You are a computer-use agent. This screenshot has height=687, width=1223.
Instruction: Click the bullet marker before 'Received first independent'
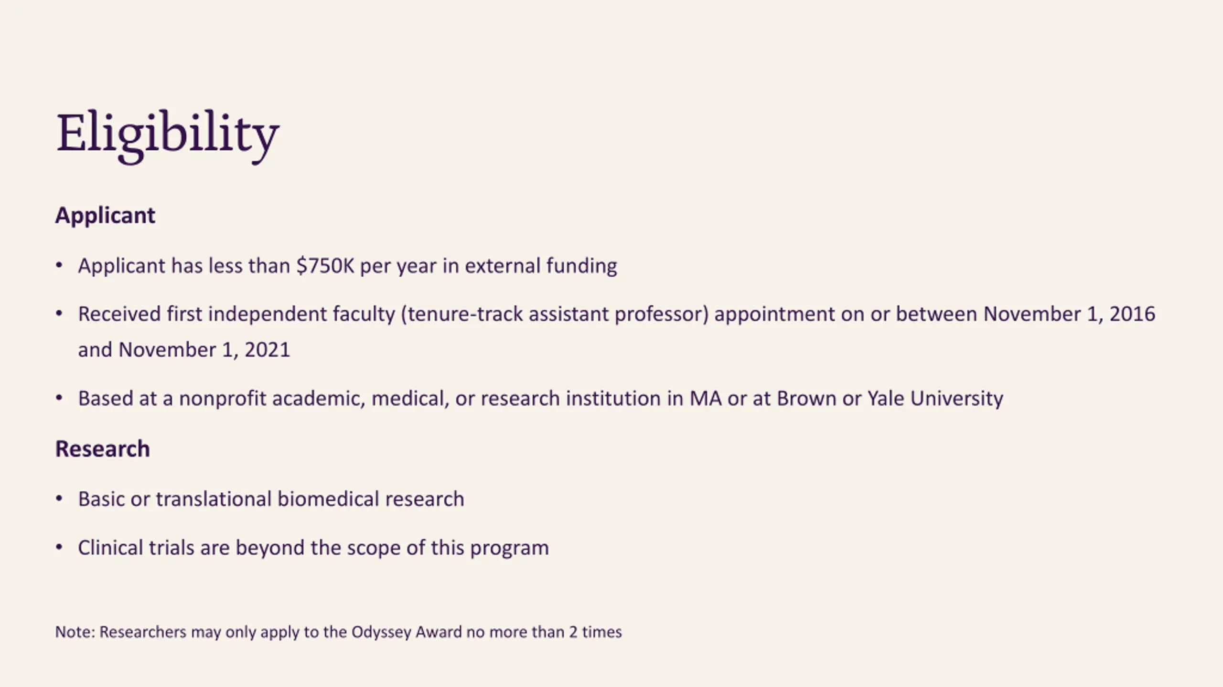point(59,314)
